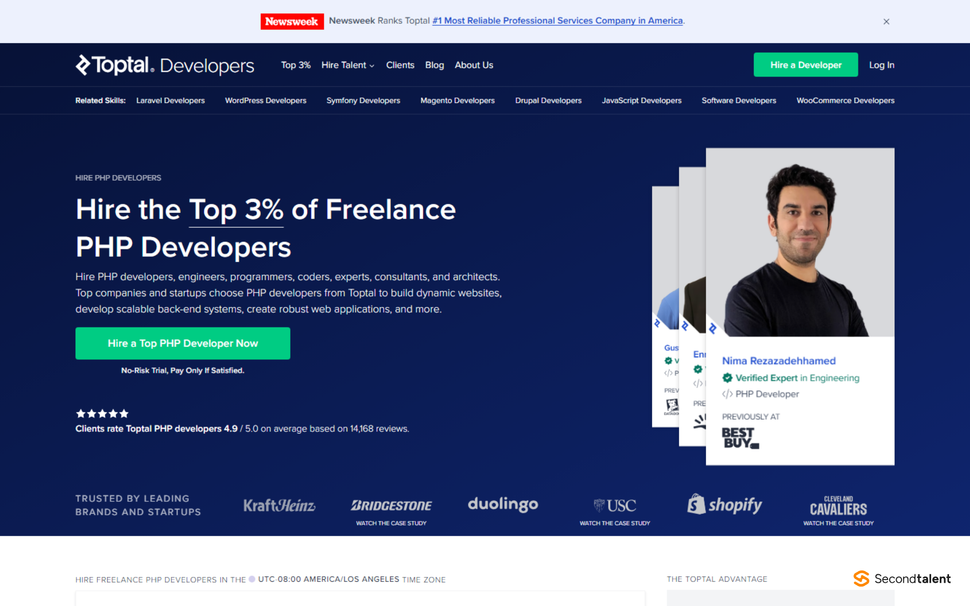
Task: Click the Newsweek red logo badge
Action: (x=292, y=22)
